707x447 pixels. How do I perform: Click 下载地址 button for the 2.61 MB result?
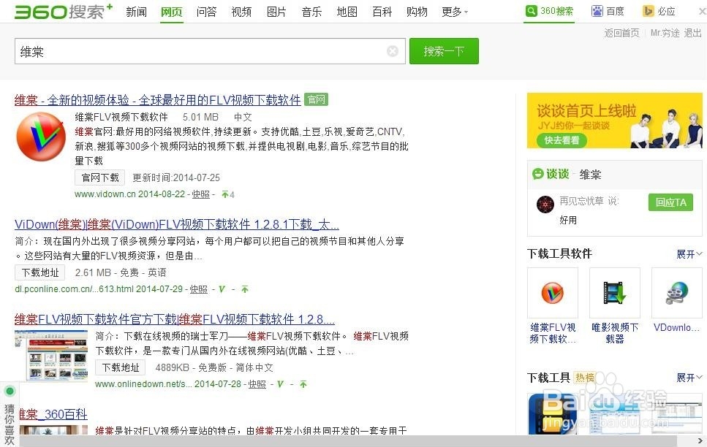[x=40, y=272]
